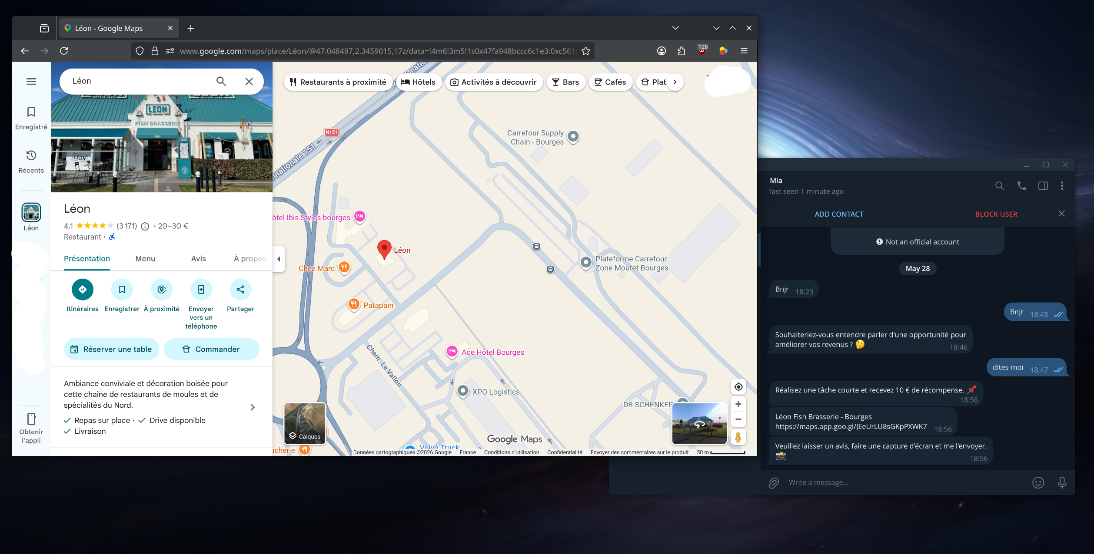Start Itinéraires directions to Léon

tap(83, 290)
